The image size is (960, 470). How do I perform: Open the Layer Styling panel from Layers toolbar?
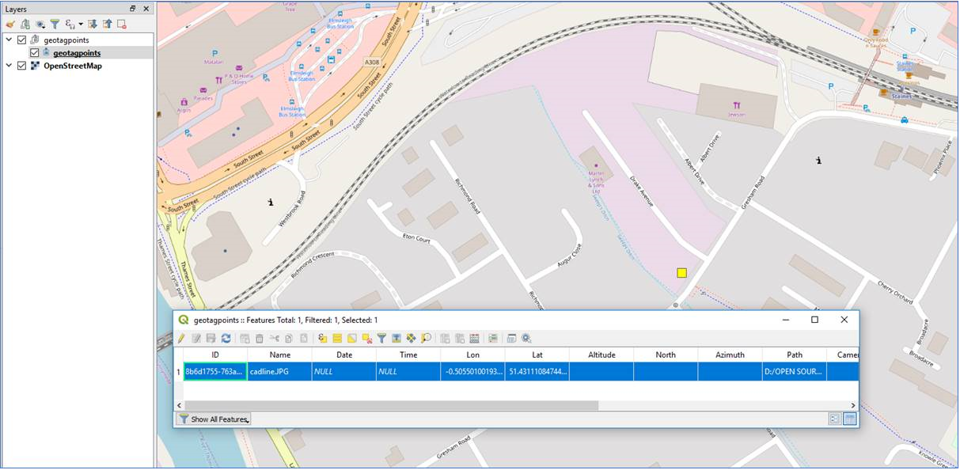point(9,23)
